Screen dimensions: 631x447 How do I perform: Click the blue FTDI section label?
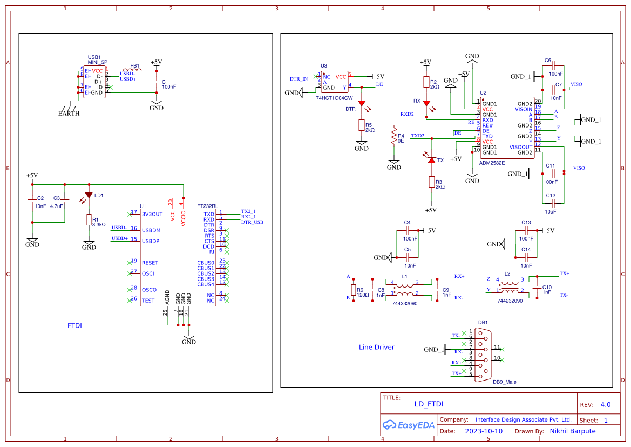coord(75,325)
